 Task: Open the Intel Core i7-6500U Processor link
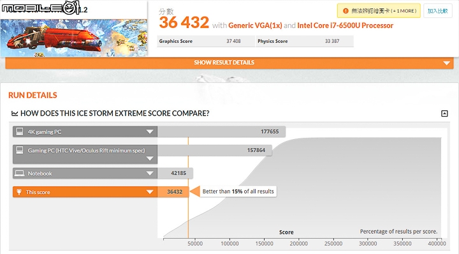(x=345, y=26)
